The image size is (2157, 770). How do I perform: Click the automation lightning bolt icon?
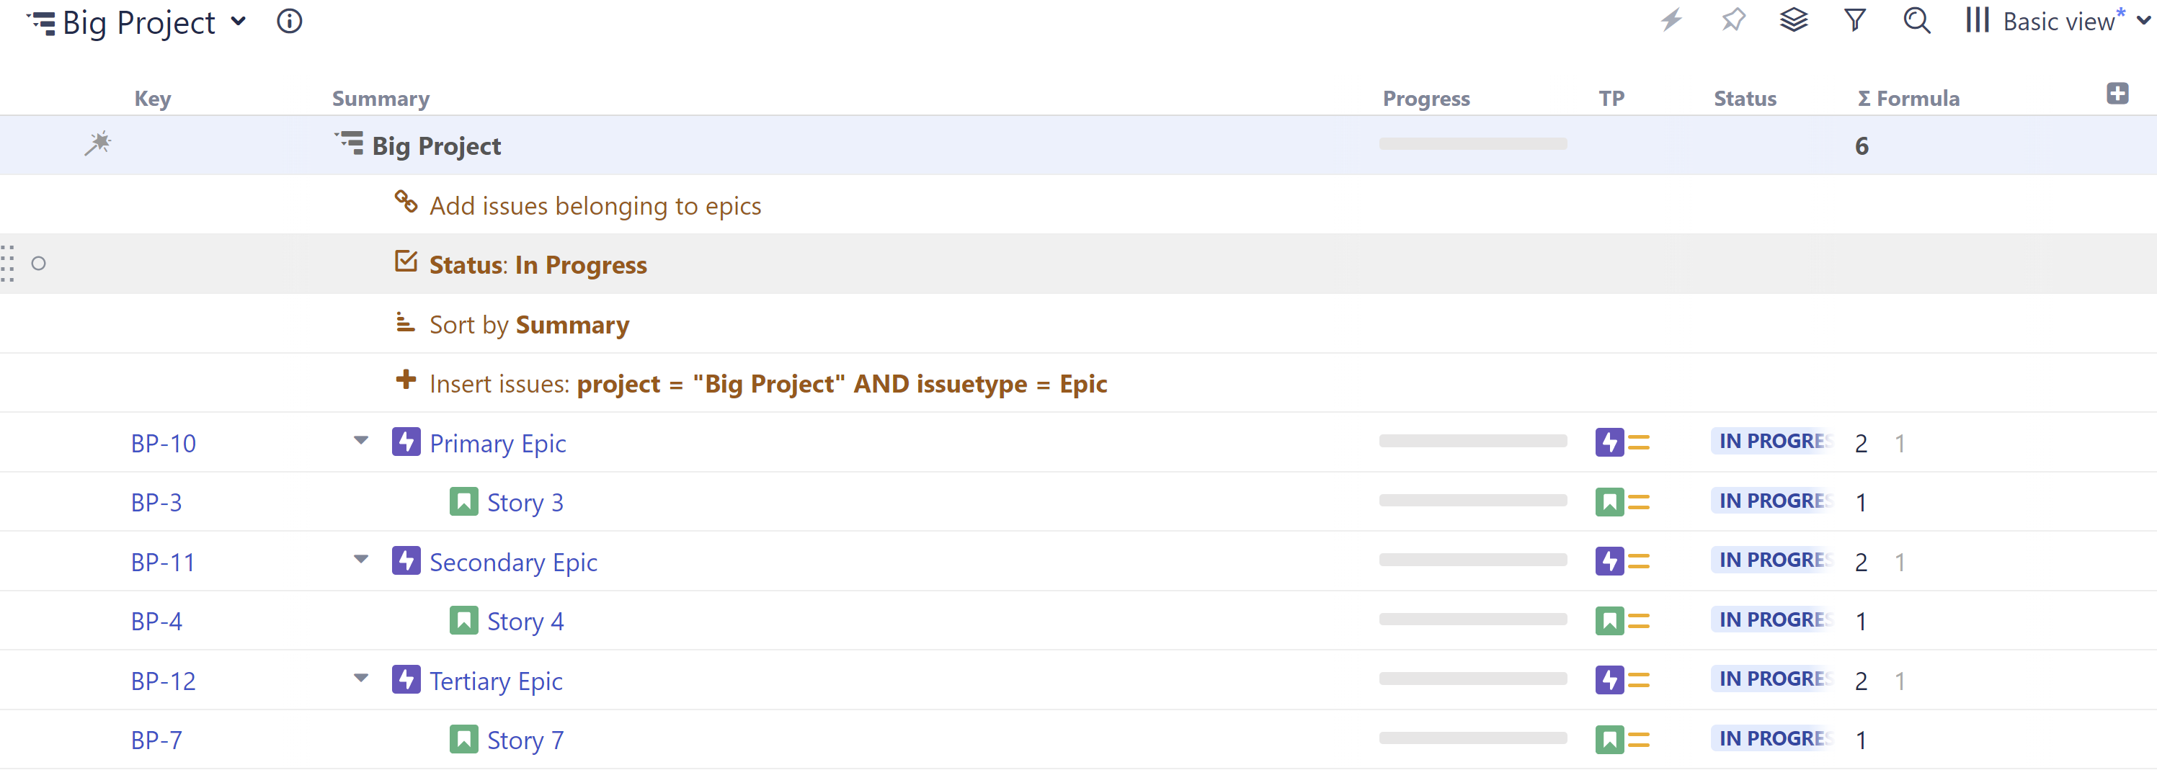point(1671,20)
